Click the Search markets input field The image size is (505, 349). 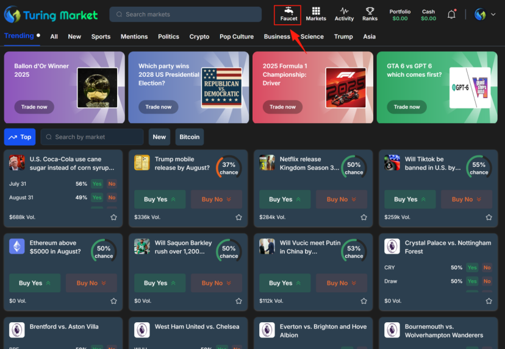point(185,15)
